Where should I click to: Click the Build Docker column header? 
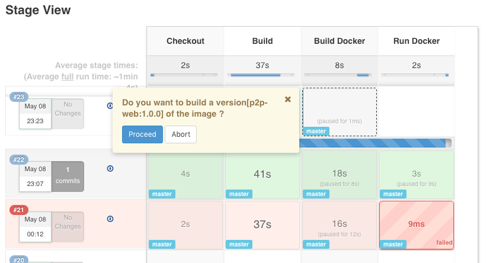point(340,41)
